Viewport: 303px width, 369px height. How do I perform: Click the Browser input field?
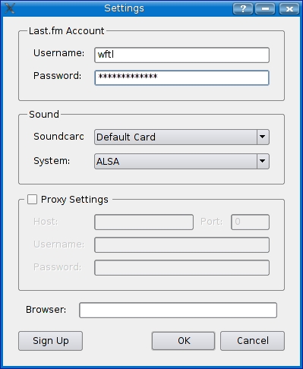(178, 310)
